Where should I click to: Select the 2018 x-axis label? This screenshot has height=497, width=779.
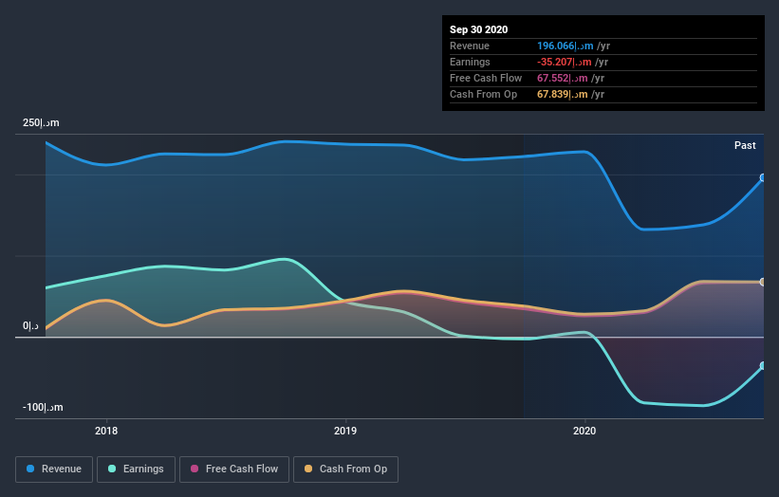106,431
